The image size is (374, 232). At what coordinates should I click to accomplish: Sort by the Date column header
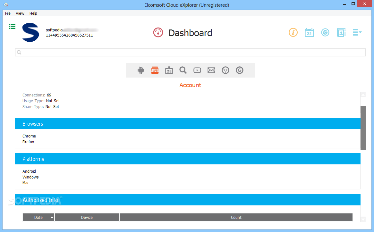pyautogui.click(x=38, y=218)
